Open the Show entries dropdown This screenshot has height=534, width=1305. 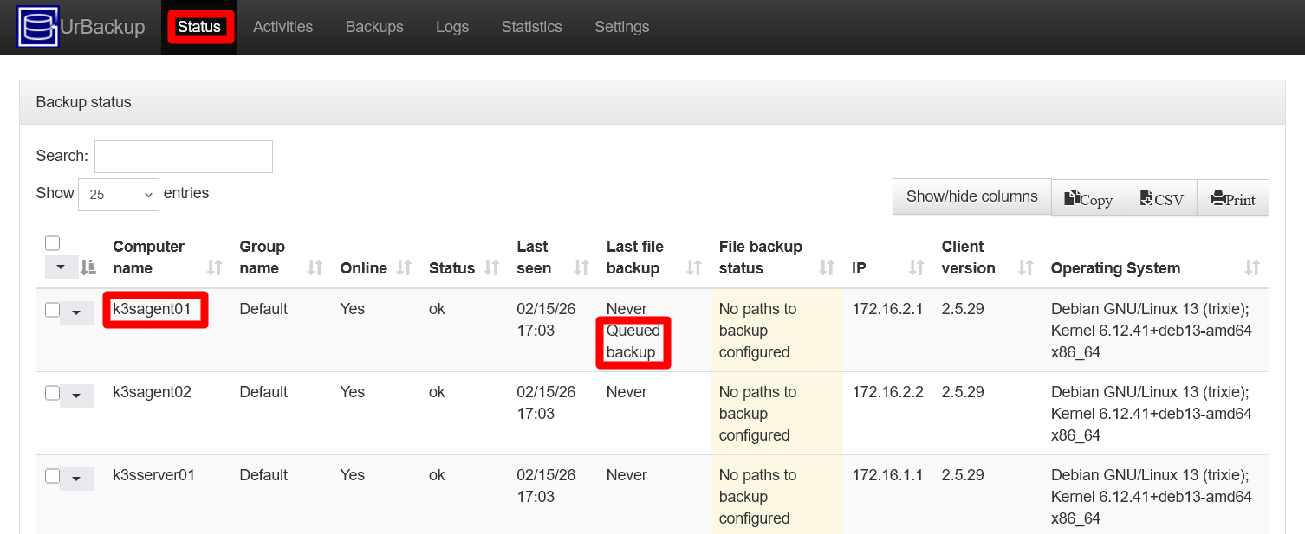tap(118, 194)
